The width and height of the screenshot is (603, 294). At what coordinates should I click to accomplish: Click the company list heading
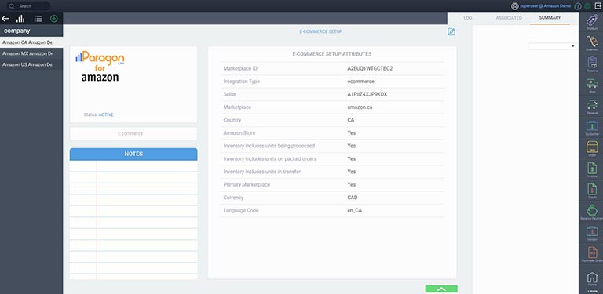pyautogui.click(x=17, y=31)
